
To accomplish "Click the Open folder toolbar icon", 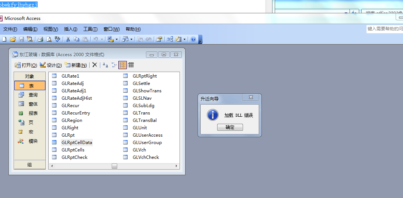I will click(13, 39).
